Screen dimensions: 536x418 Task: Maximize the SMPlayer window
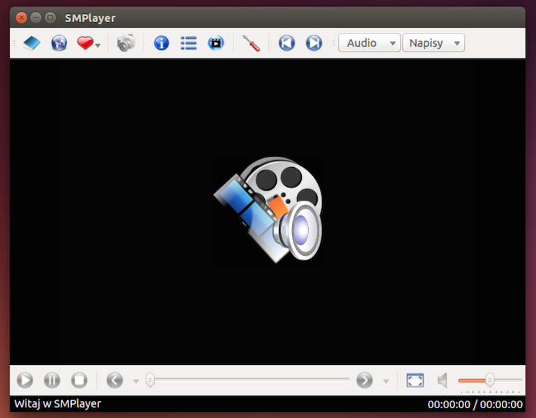click(50, 17)
